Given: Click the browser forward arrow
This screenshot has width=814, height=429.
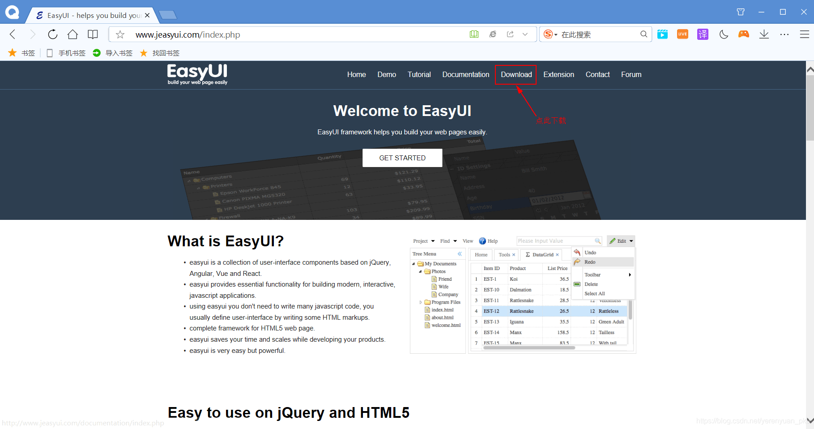Looking at the screenshot, I should pyautogui.click(x=32, y=34).
